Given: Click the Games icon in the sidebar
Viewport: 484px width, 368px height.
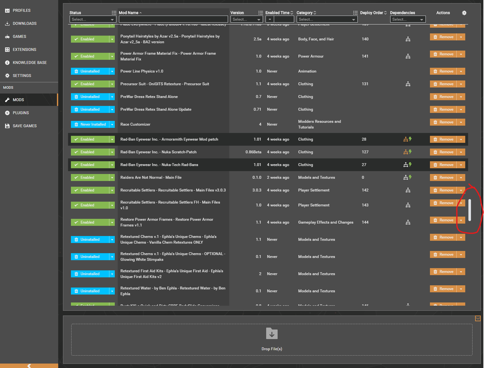Looking at the screenshot, I should [x=19, y=36].
